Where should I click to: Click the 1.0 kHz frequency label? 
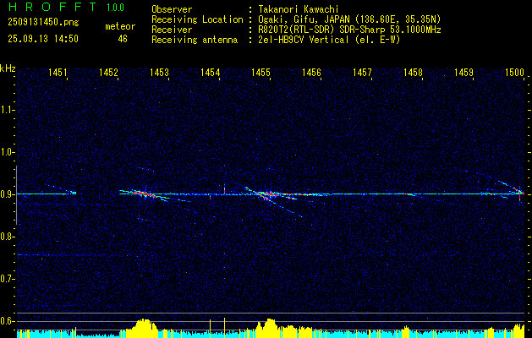tap(7, 152)
